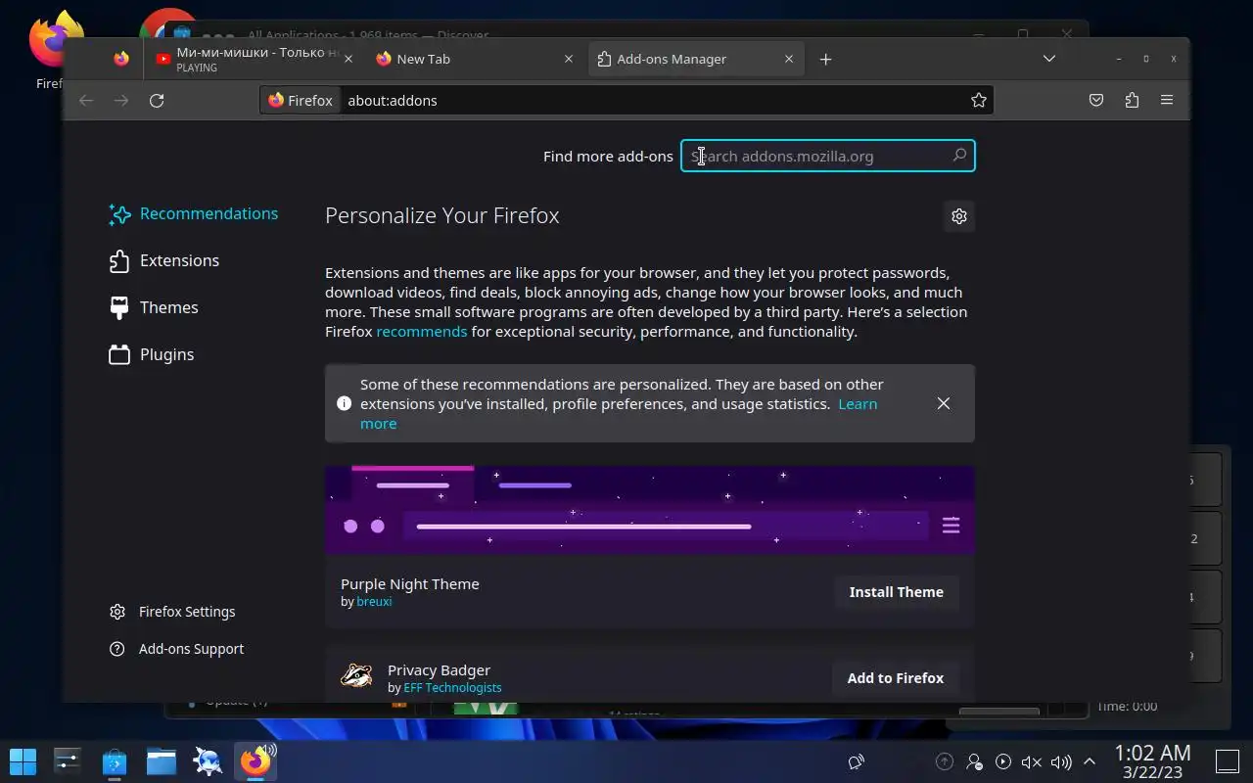Add Privacy Badger to Firefox
This screenshot has width=1253, height=783.
[x=896, y=678]
